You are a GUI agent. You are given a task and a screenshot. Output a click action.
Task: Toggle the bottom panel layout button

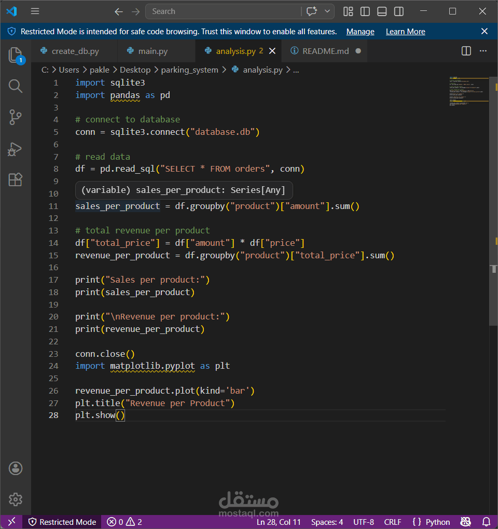click(x=382, y=11)
